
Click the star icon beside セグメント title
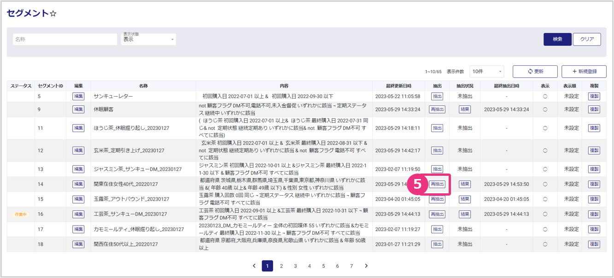tap(53, 13)
